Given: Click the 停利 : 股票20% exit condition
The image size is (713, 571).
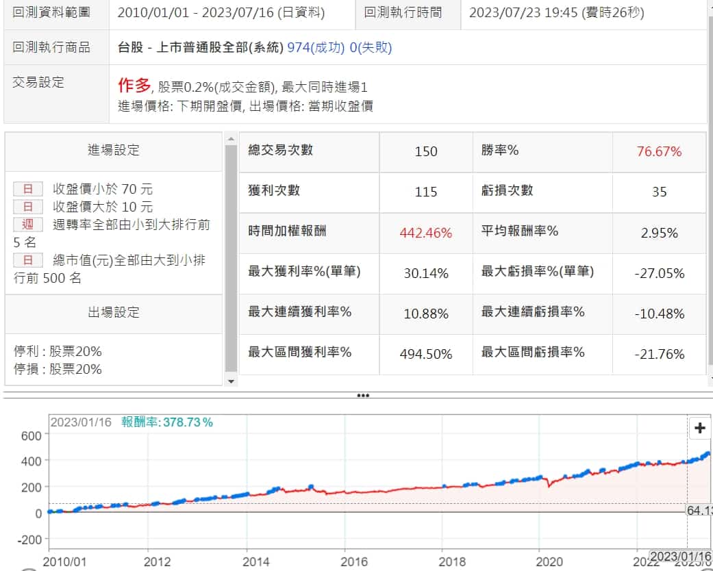Looking at the screenshot, I should [x=58, y=351].
